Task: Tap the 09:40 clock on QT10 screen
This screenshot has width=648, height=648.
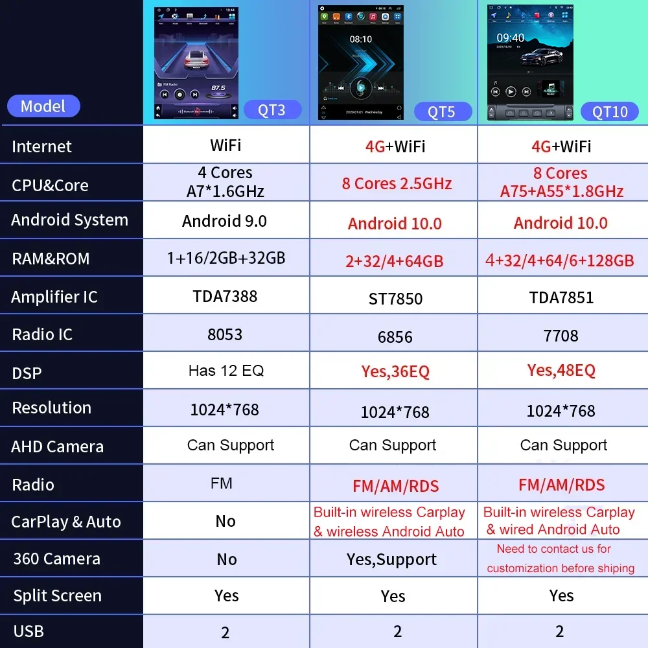Action: pyautogui.click(x=511, y=38)
